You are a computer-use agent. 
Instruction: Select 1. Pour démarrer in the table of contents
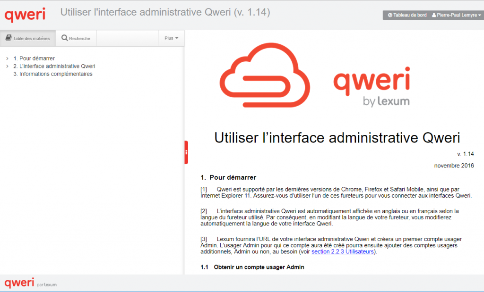tap(34, 58)
